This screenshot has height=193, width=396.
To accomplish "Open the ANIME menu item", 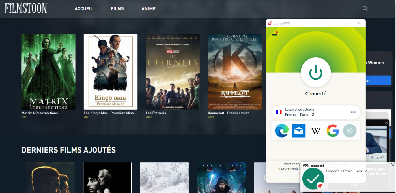I will click(148, 9).
